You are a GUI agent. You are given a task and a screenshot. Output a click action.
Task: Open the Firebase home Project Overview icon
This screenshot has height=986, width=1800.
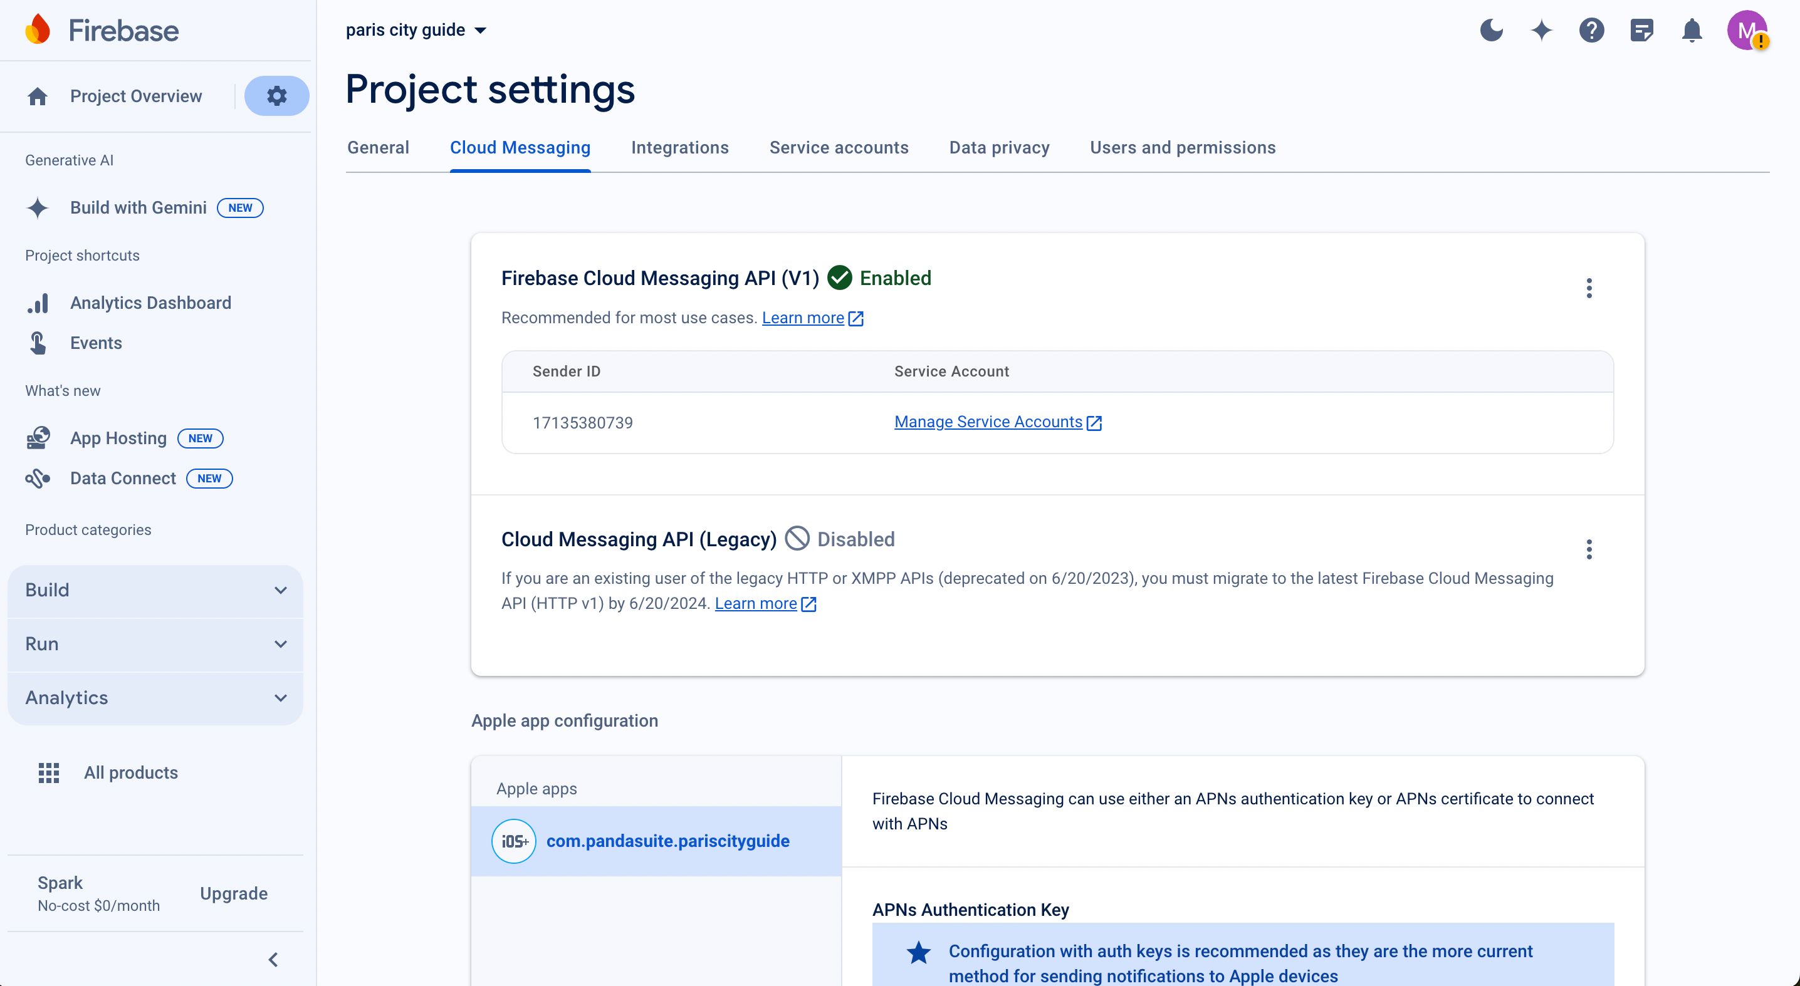pyautogui.click(x=36, y=96)
